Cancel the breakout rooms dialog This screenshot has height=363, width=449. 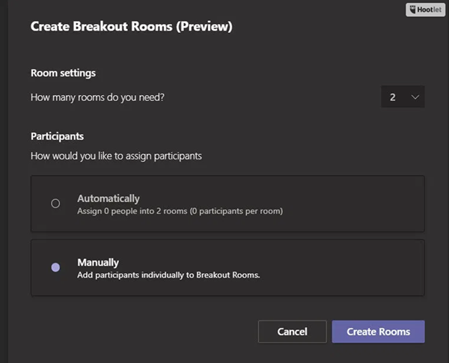[292, 332]
